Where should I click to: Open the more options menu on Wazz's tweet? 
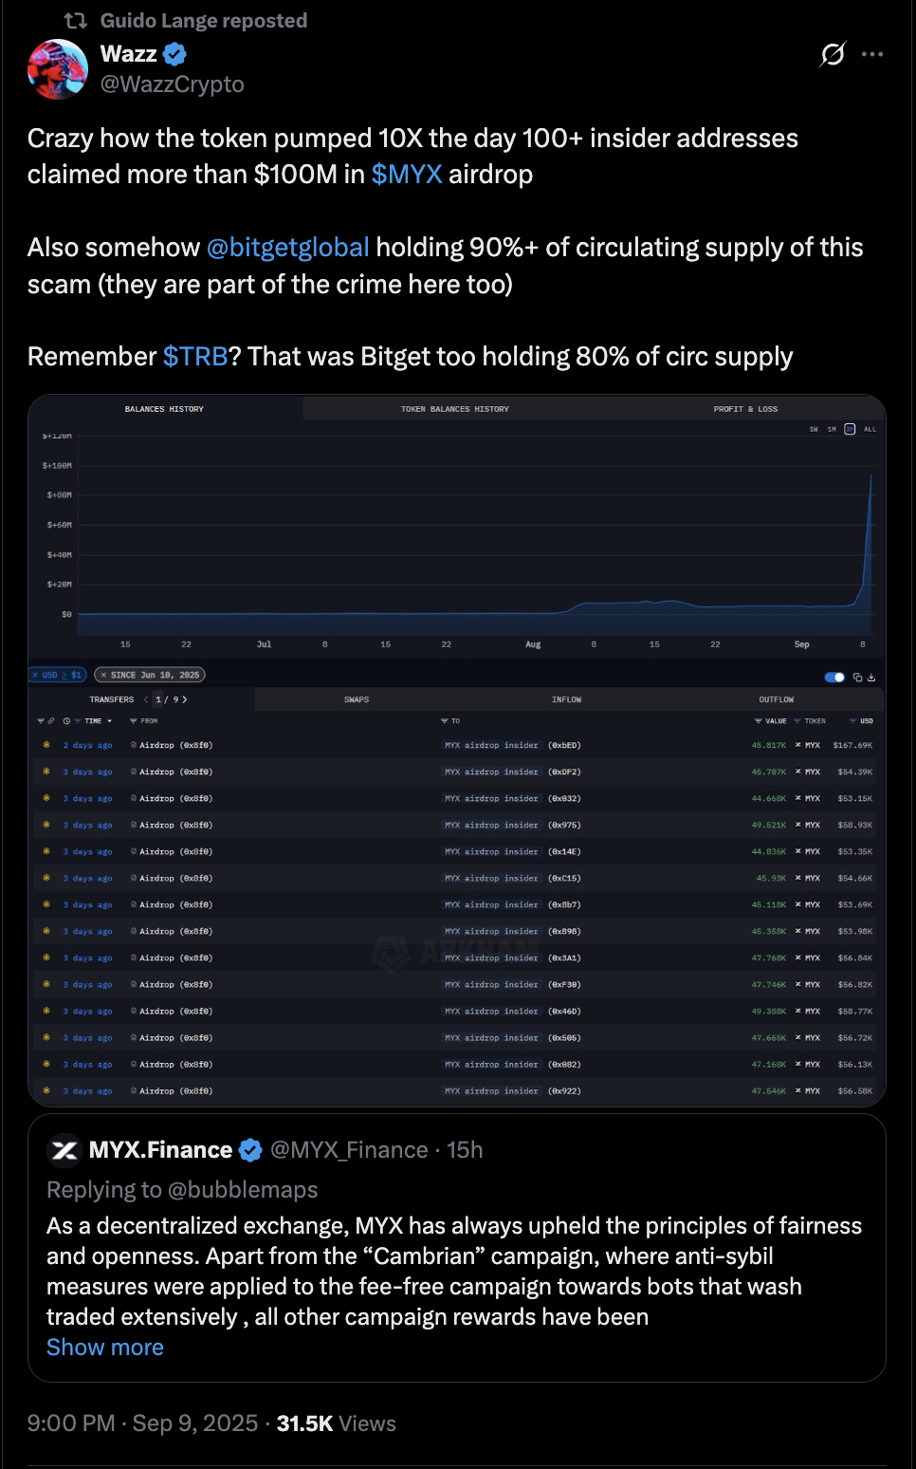point(873,54)
